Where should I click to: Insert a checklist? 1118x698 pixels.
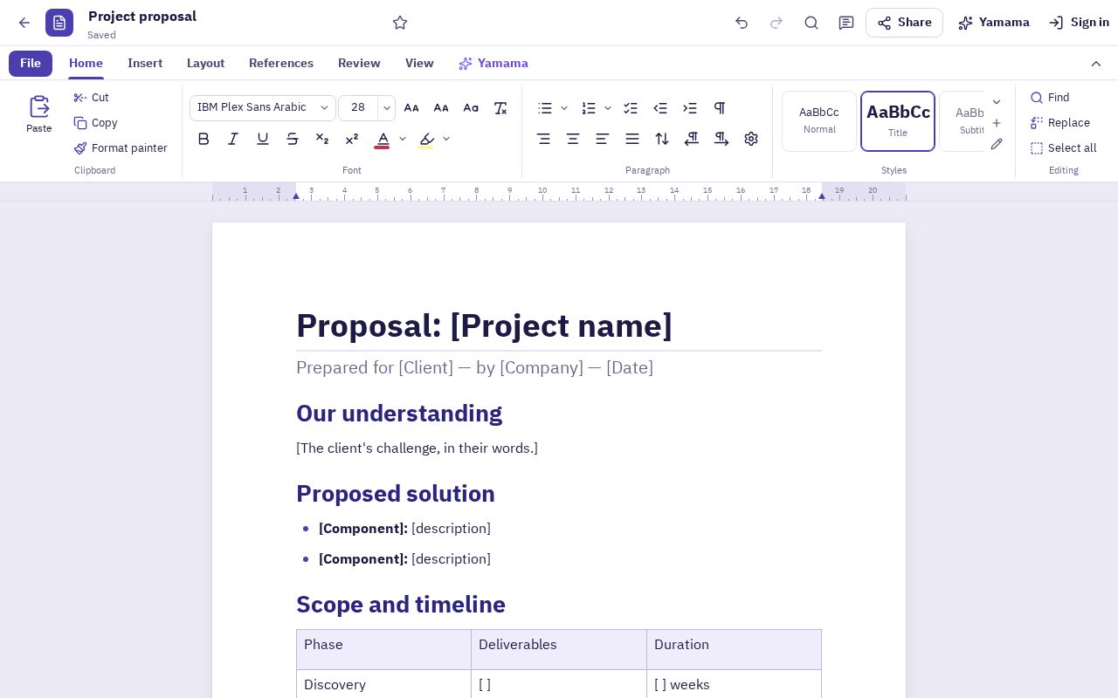[x=631, y=108]
